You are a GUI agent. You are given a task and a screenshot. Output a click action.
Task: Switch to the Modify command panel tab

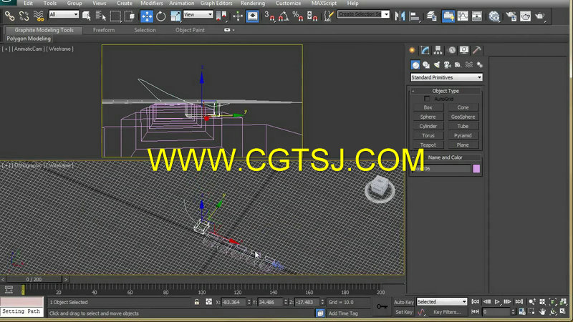(425, 50)
